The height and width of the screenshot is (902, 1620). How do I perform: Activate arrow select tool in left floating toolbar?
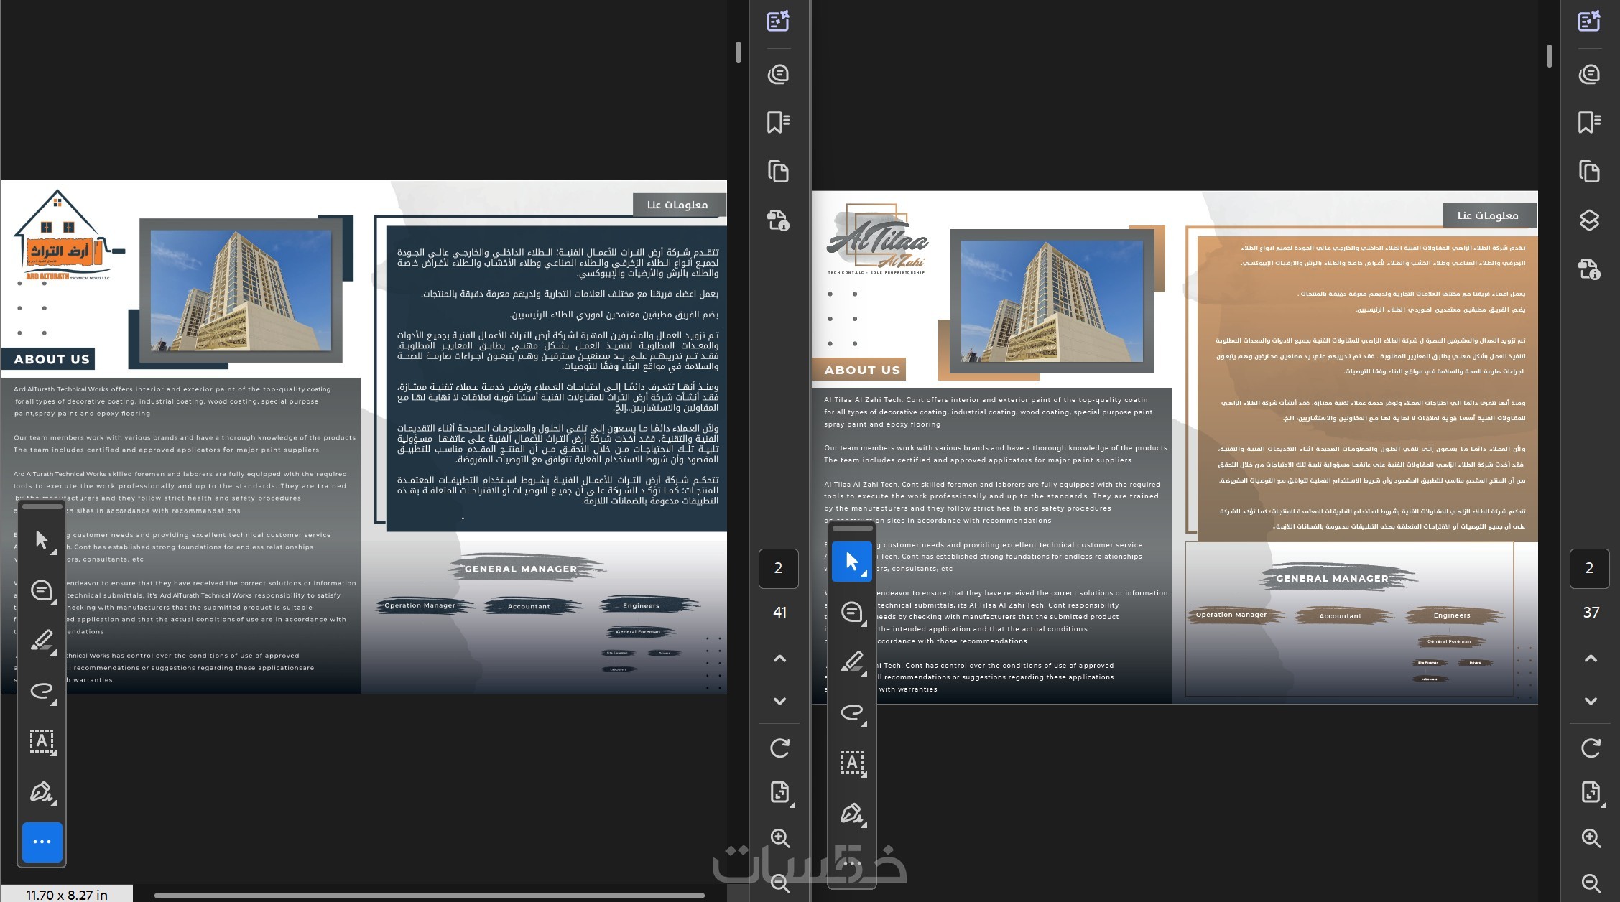pos(42,540)
